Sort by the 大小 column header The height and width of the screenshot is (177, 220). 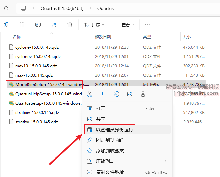[x=187, y=37]
